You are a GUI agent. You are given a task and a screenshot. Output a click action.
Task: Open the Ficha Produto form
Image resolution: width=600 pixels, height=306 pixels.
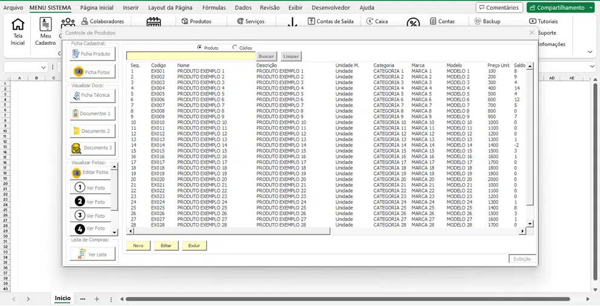click(x=92, y=54)
